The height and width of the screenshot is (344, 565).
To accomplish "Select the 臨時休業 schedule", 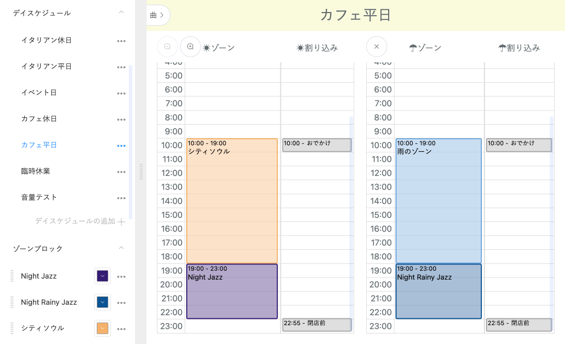I will [x=36, y=171].
